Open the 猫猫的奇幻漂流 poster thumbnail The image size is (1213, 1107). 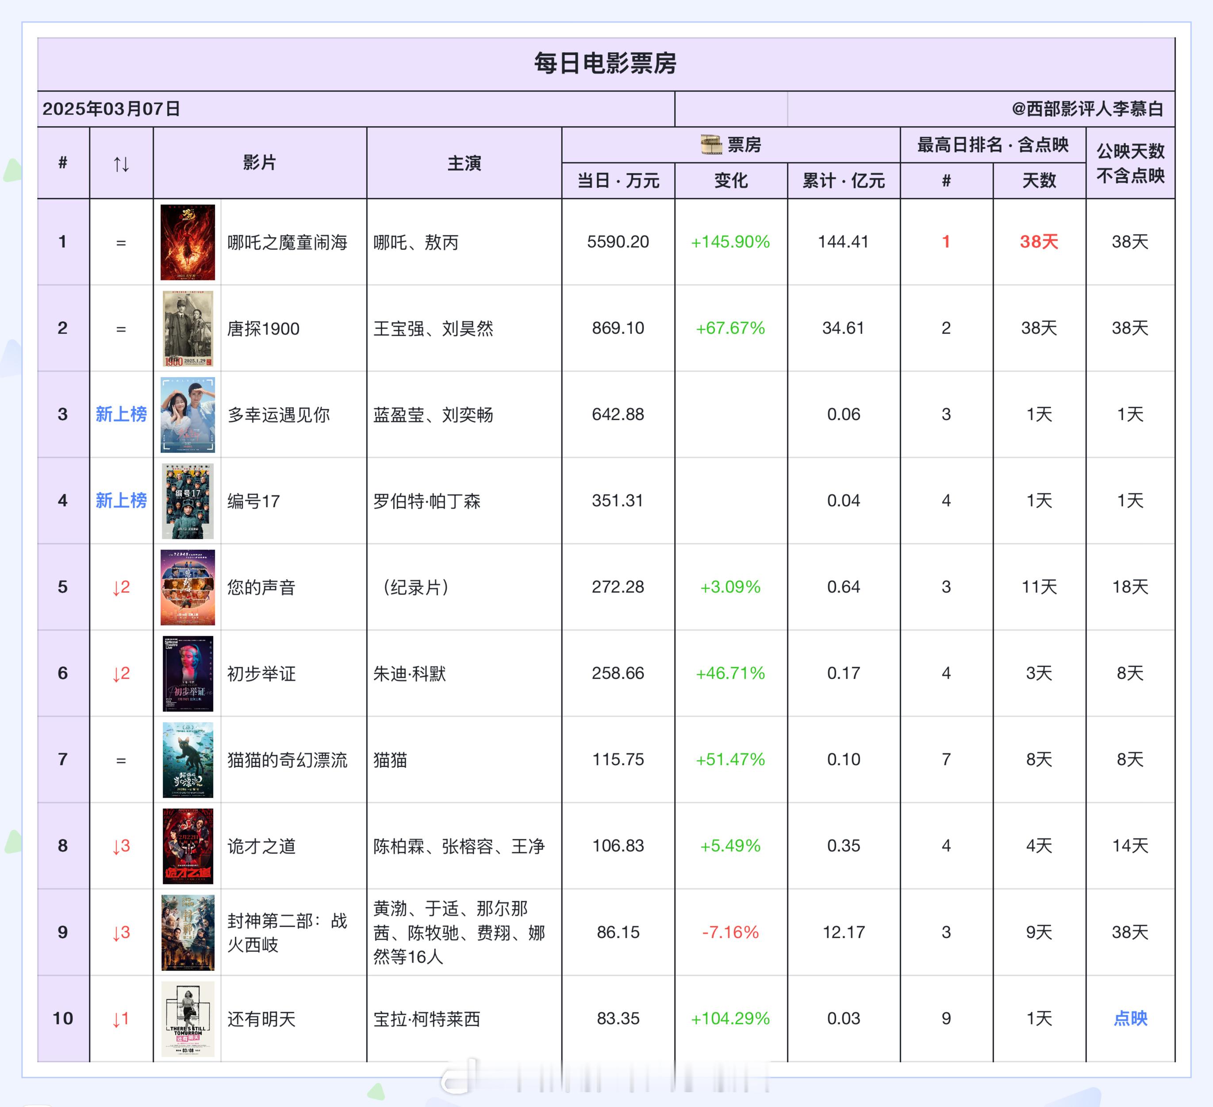pyautogui.click(x=188, y=760)
